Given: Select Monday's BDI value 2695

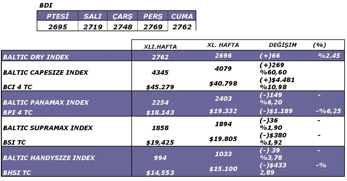Looking at the screenshot, I should pos(58,27).
